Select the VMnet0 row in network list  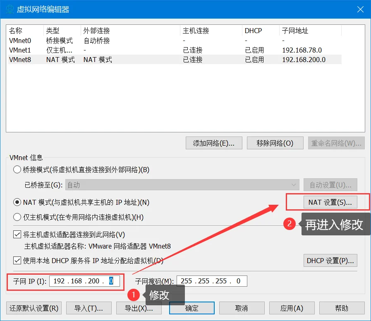coord(20,41)
